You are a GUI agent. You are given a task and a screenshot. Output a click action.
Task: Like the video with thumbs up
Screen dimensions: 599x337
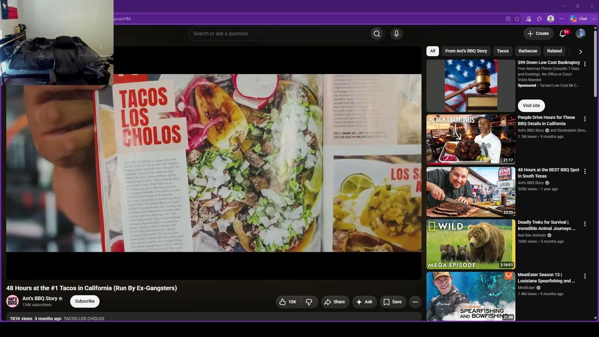pos(288,302)
